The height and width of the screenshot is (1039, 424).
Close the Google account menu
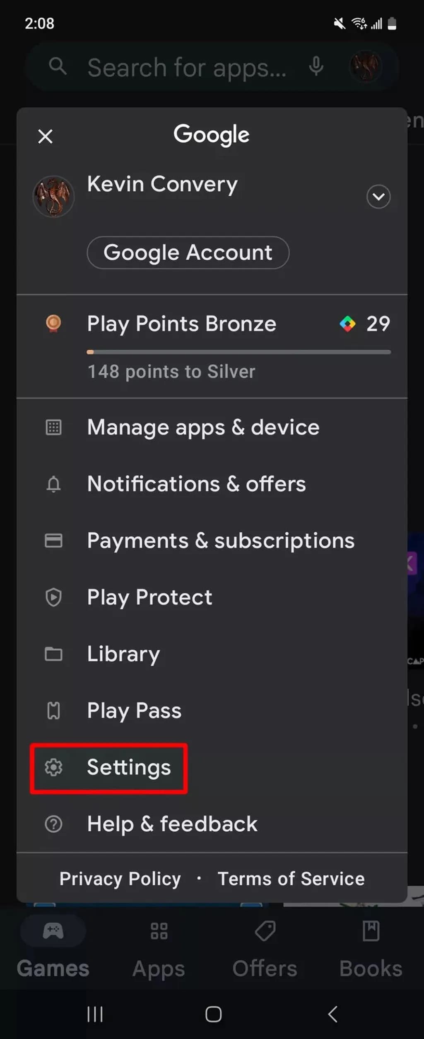(x=45, y=136)
